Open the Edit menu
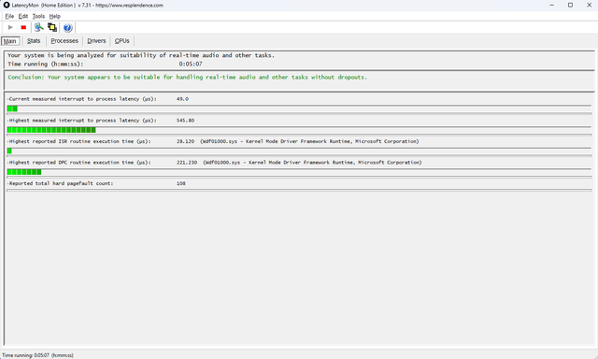This screenshot has width=598, height=359. (x=23, y=16)
